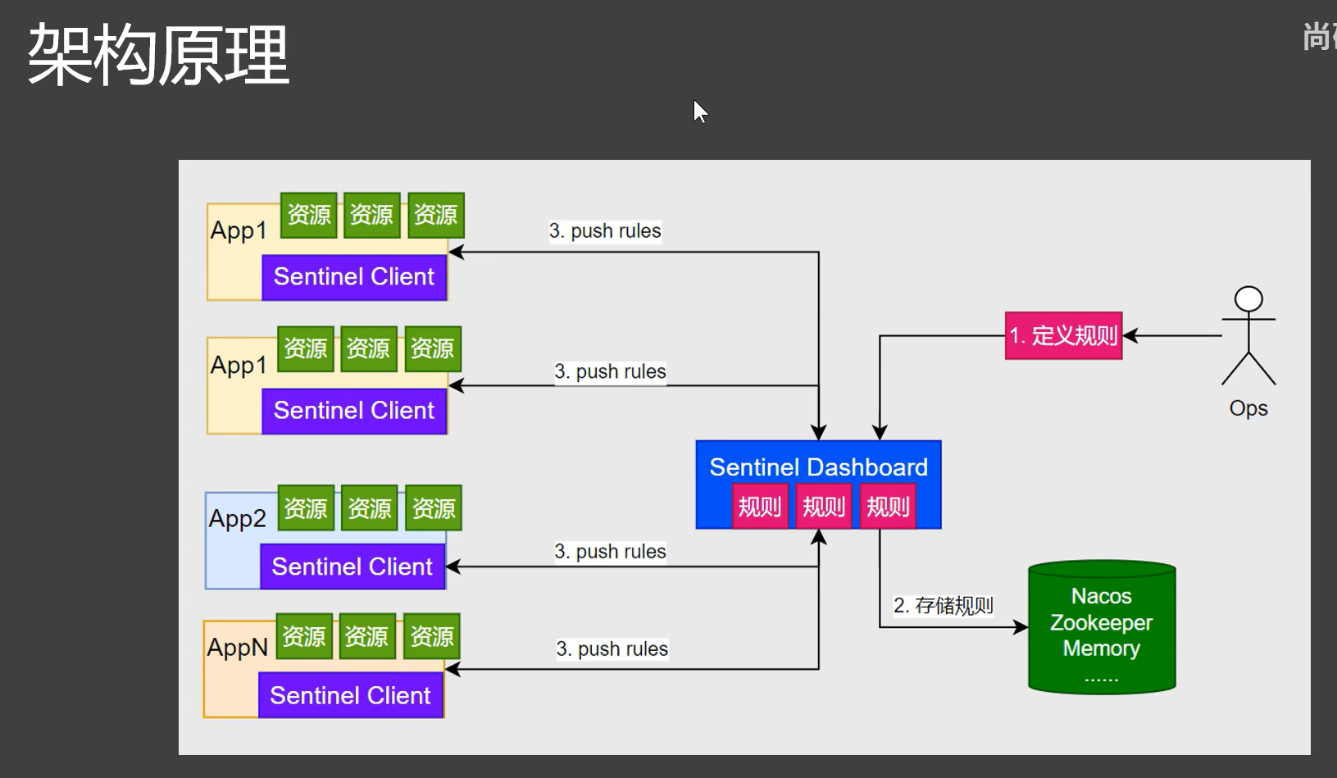Click the 'Nacos' text in the cylinder
The height and width of the screenshot is (778, 1337).
point(1102,596)
